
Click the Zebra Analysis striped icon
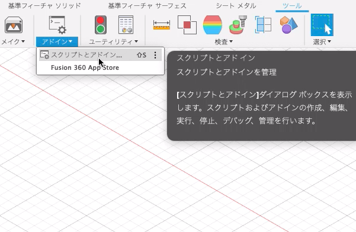click(212, 25)
